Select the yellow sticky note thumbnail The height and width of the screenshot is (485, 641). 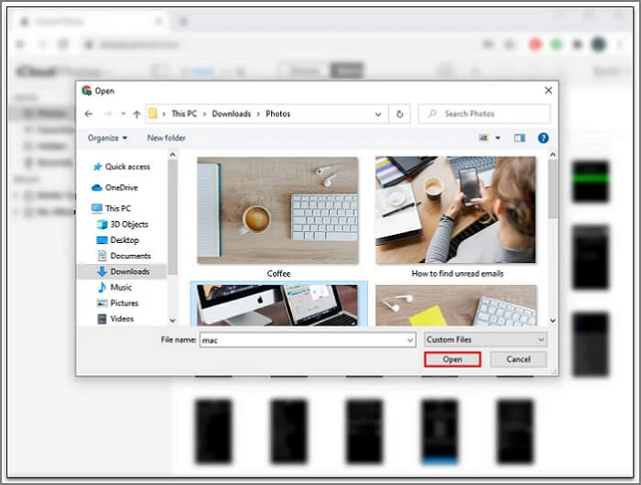click(x=455, y=305)
